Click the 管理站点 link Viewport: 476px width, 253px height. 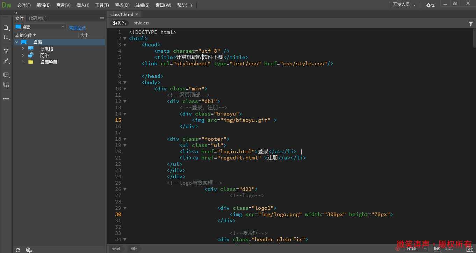point(77,28)
